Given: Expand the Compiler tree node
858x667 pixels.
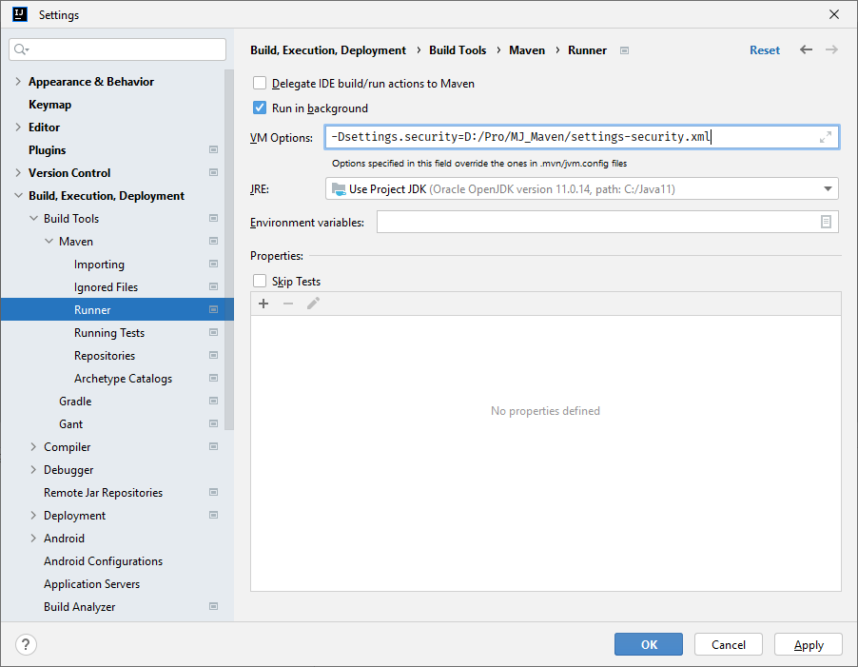Looking at the screenshot, I should pos(34,447).
